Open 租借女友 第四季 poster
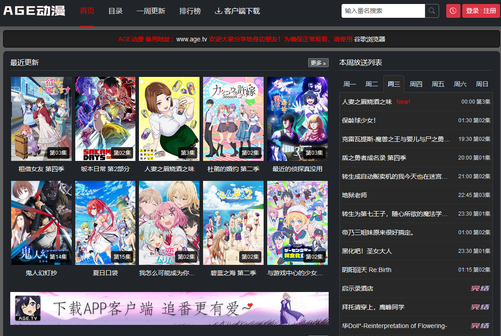 [41, 119]
